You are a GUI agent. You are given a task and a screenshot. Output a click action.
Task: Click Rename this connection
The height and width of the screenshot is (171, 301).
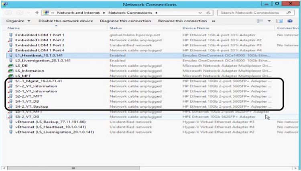182,21
